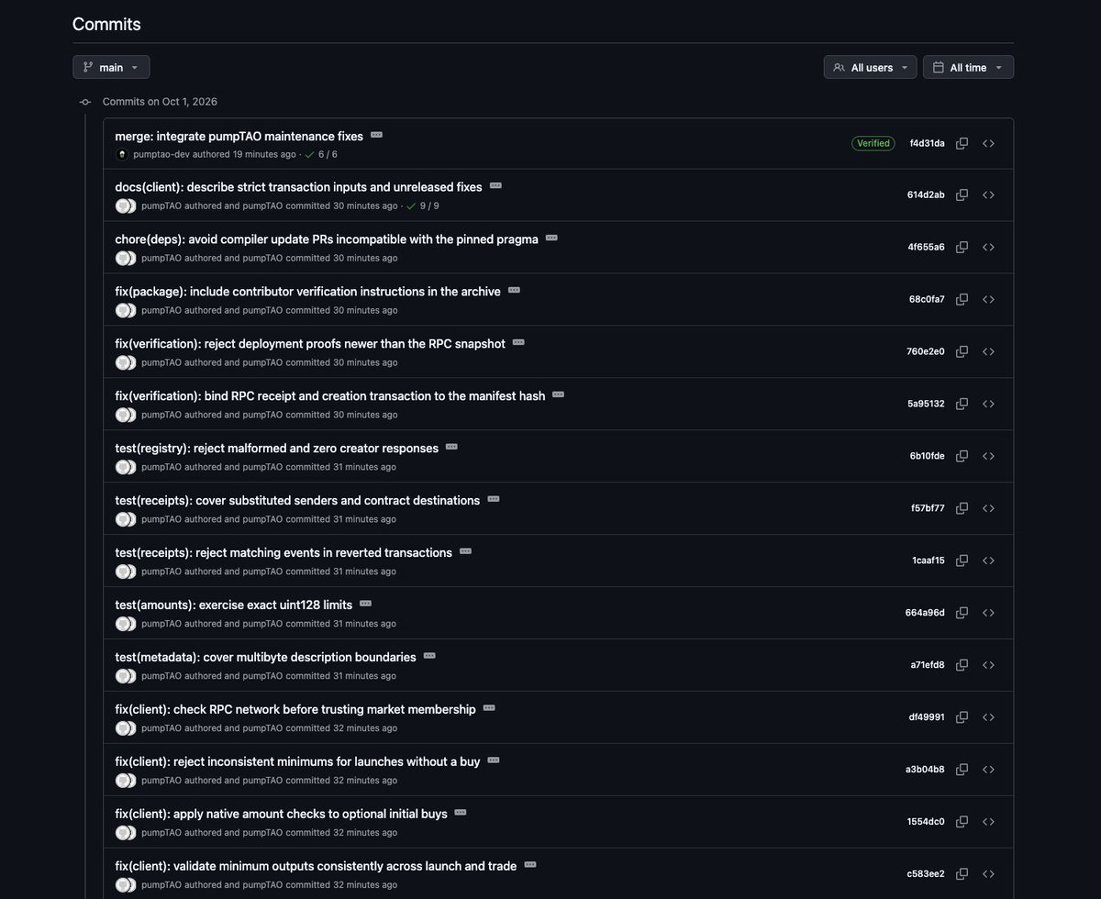Image resolution: width=1101 pixels, height=899 pixels.
Task: Click commit hash a3b04b8
Action: (x=925, y=770)
